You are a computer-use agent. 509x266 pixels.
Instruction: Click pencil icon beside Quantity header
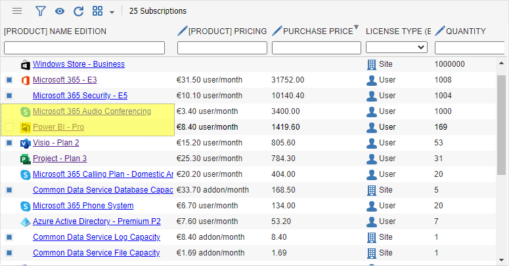(440, 31)
